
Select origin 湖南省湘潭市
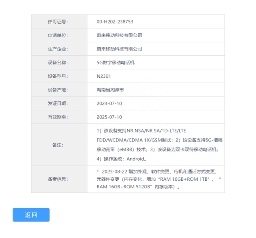pos(110,90)
